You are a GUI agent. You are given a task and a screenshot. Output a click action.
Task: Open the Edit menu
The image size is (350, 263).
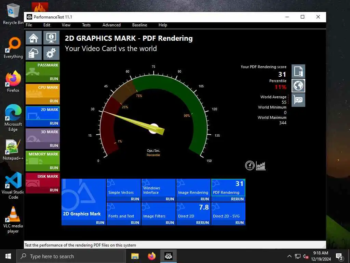click(46, 25)
